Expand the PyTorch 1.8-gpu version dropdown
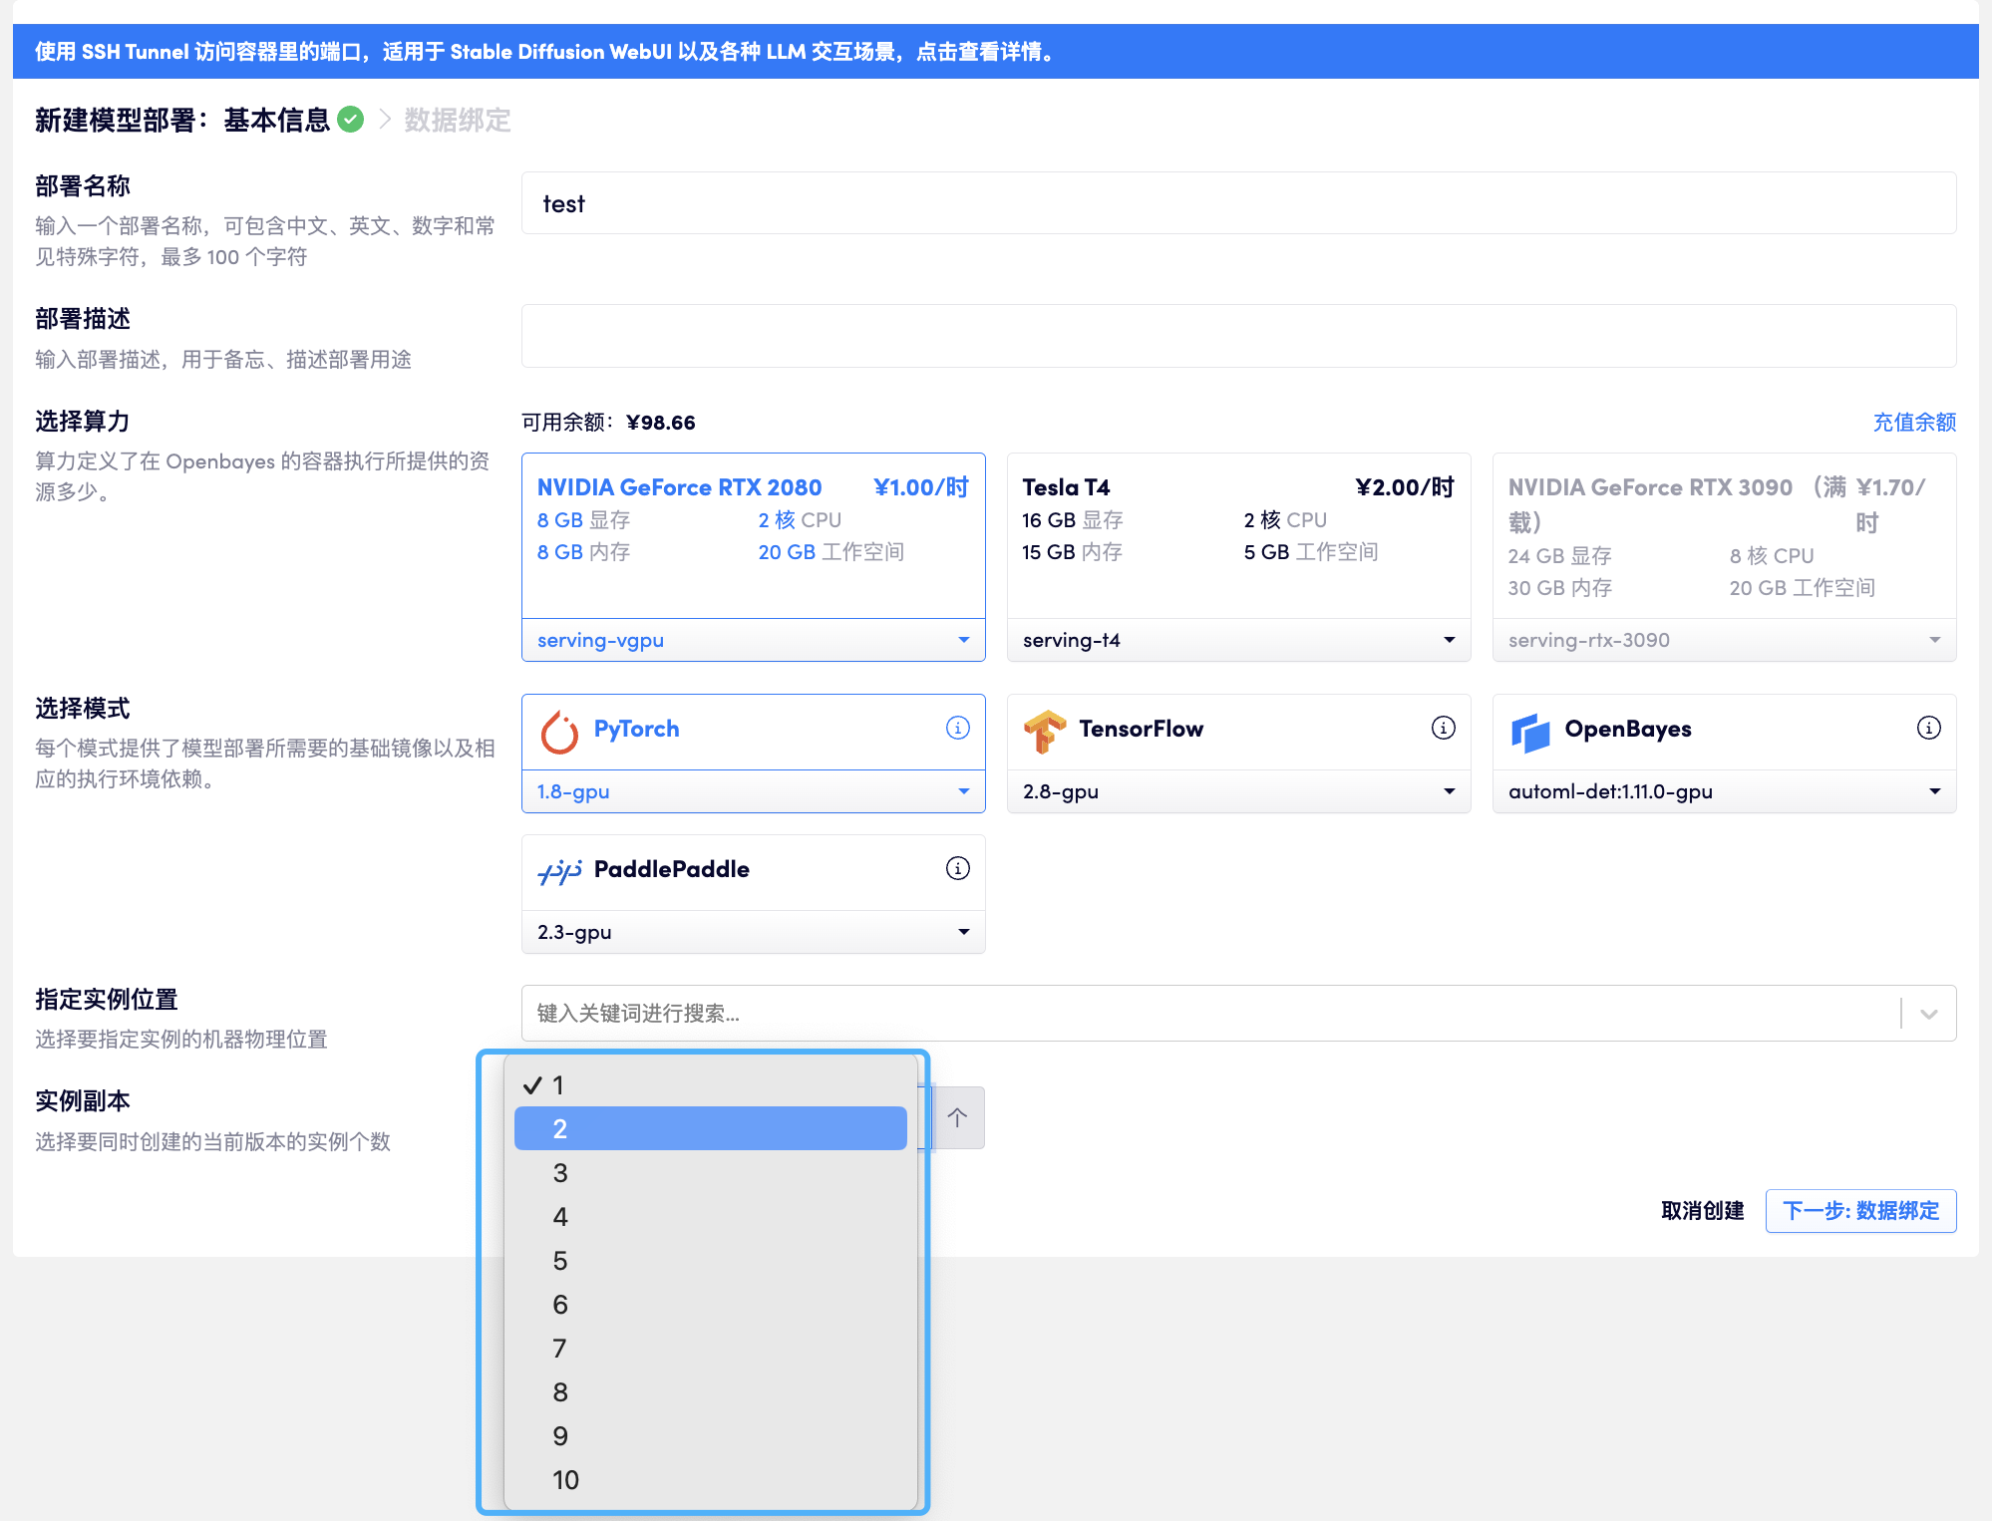Screen dimensions: 1992x1521 tap(753, 791)
